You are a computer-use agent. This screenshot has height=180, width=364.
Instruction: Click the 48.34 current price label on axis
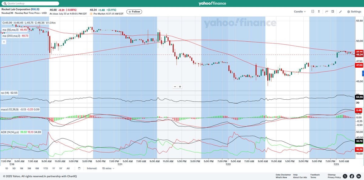coord(359,55)
